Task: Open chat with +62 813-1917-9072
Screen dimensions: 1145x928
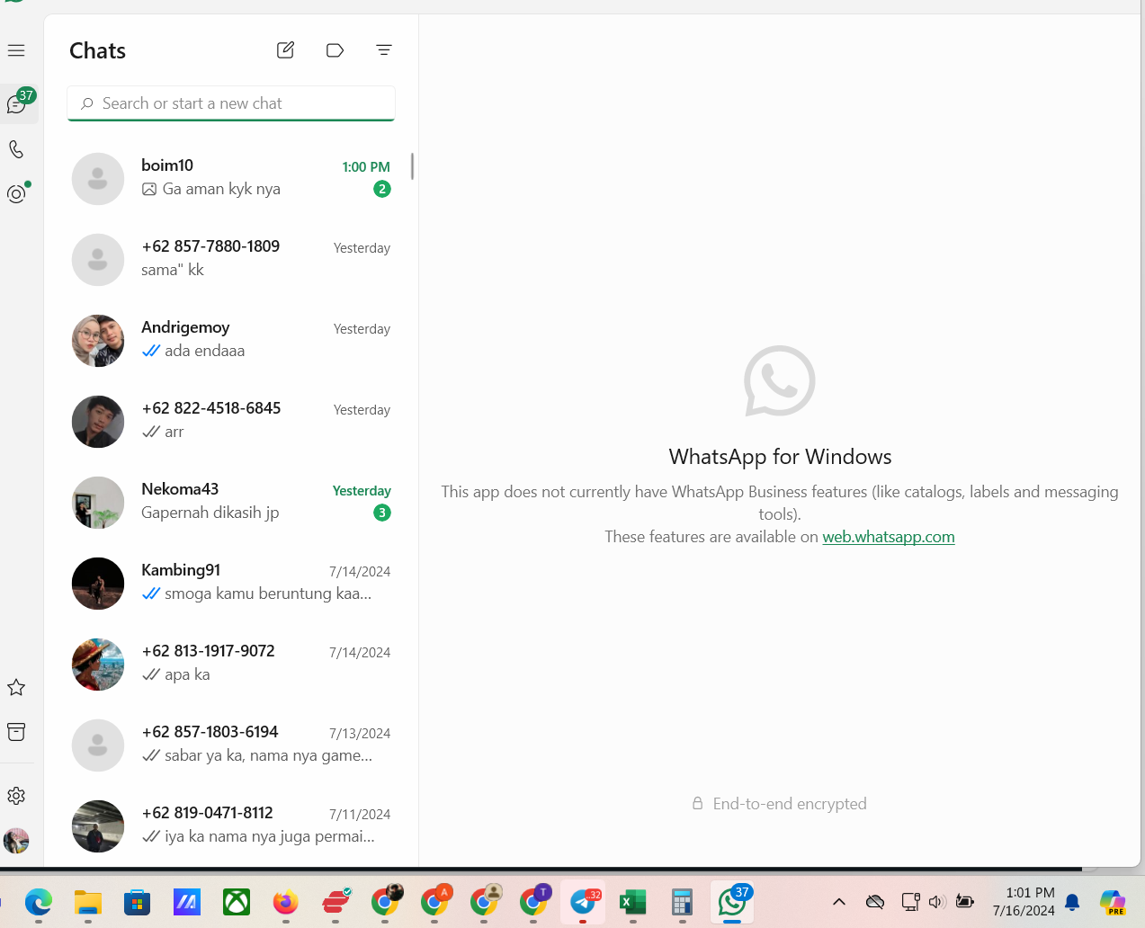Action: click(x=231, y=664)
